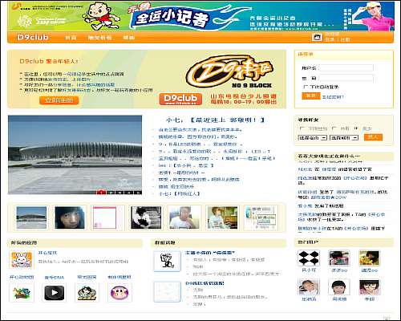The image size is (401, 321).
Task: Expand the province selection dropdown
Action: [313, 138]
